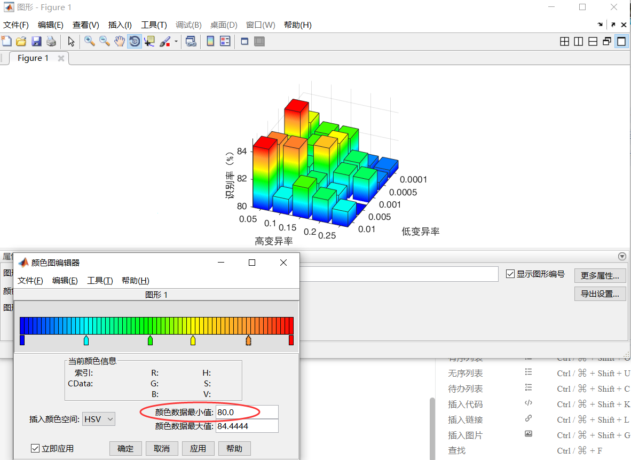Open the 编辑(E) menu in Figure window

(x=51, y=25)
